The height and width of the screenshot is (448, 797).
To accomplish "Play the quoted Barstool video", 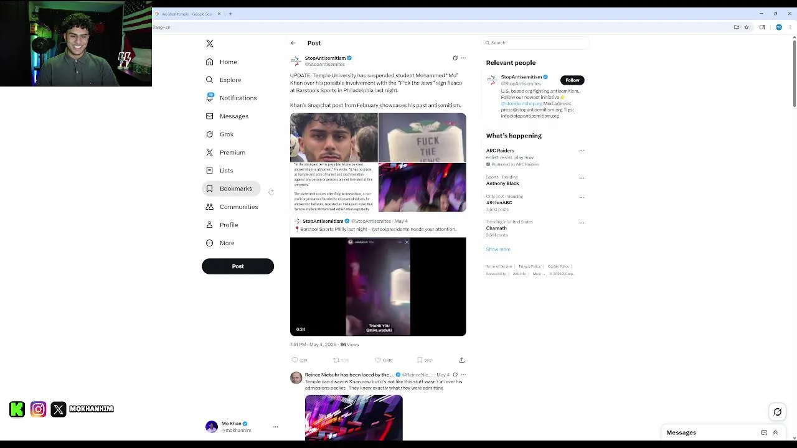I will pyautogui.click(x=378, y=287).
